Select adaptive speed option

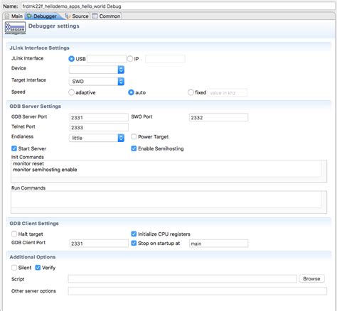click(x=71, y=92)
